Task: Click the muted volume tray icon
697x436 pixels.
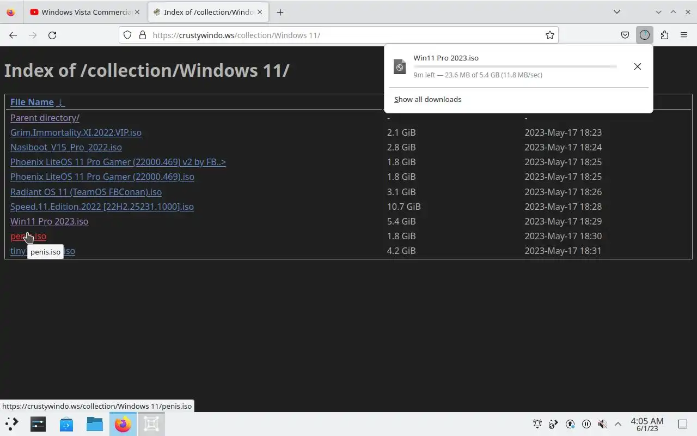Action: [x=602, y=424]
